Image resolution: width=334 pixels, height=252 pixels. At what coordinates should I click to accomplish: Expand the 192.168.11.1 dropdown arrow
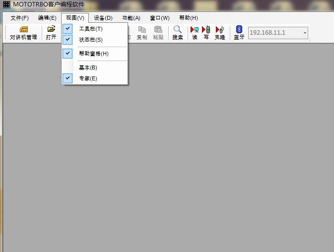(x=305, y=33)
